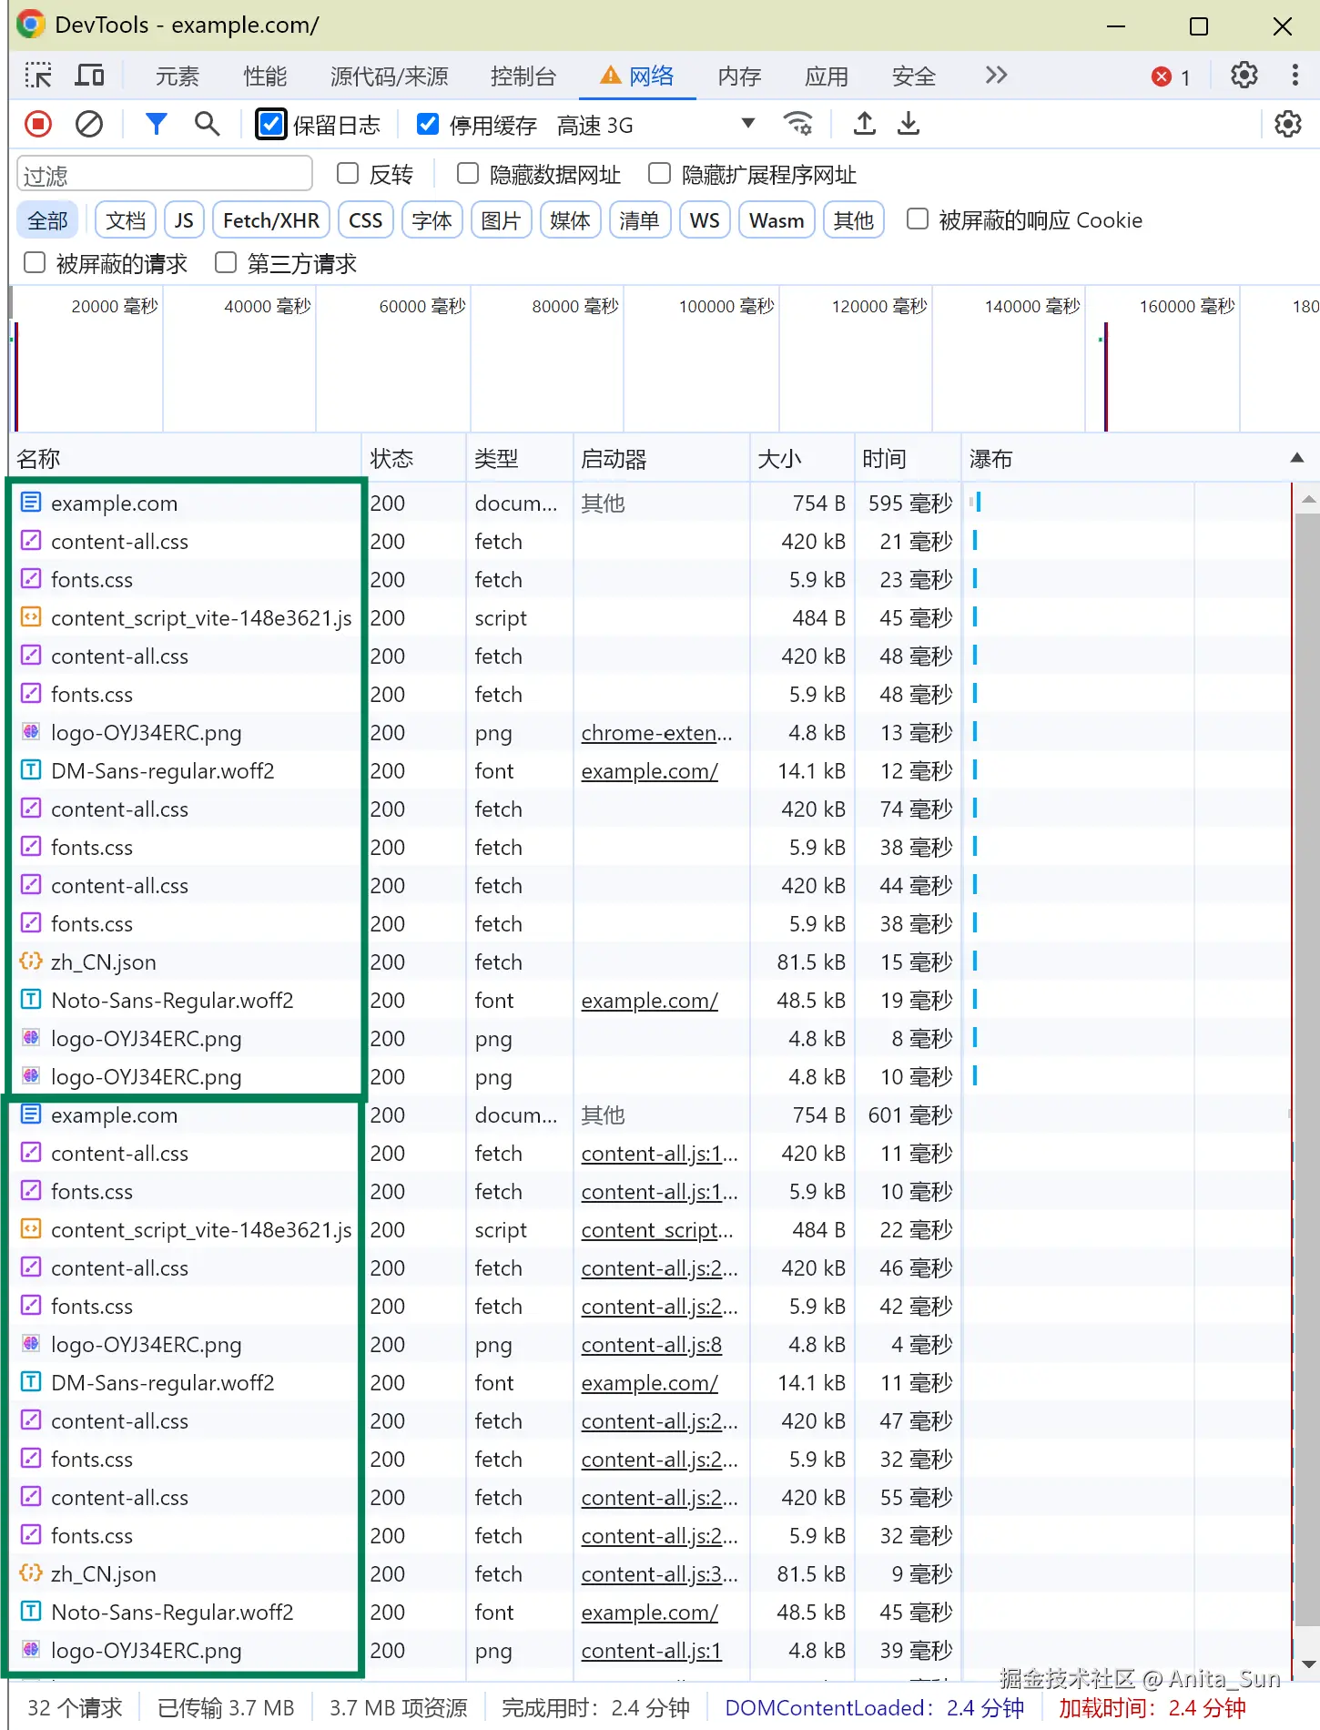Open DevTools main settings gear

[1244, 76]
